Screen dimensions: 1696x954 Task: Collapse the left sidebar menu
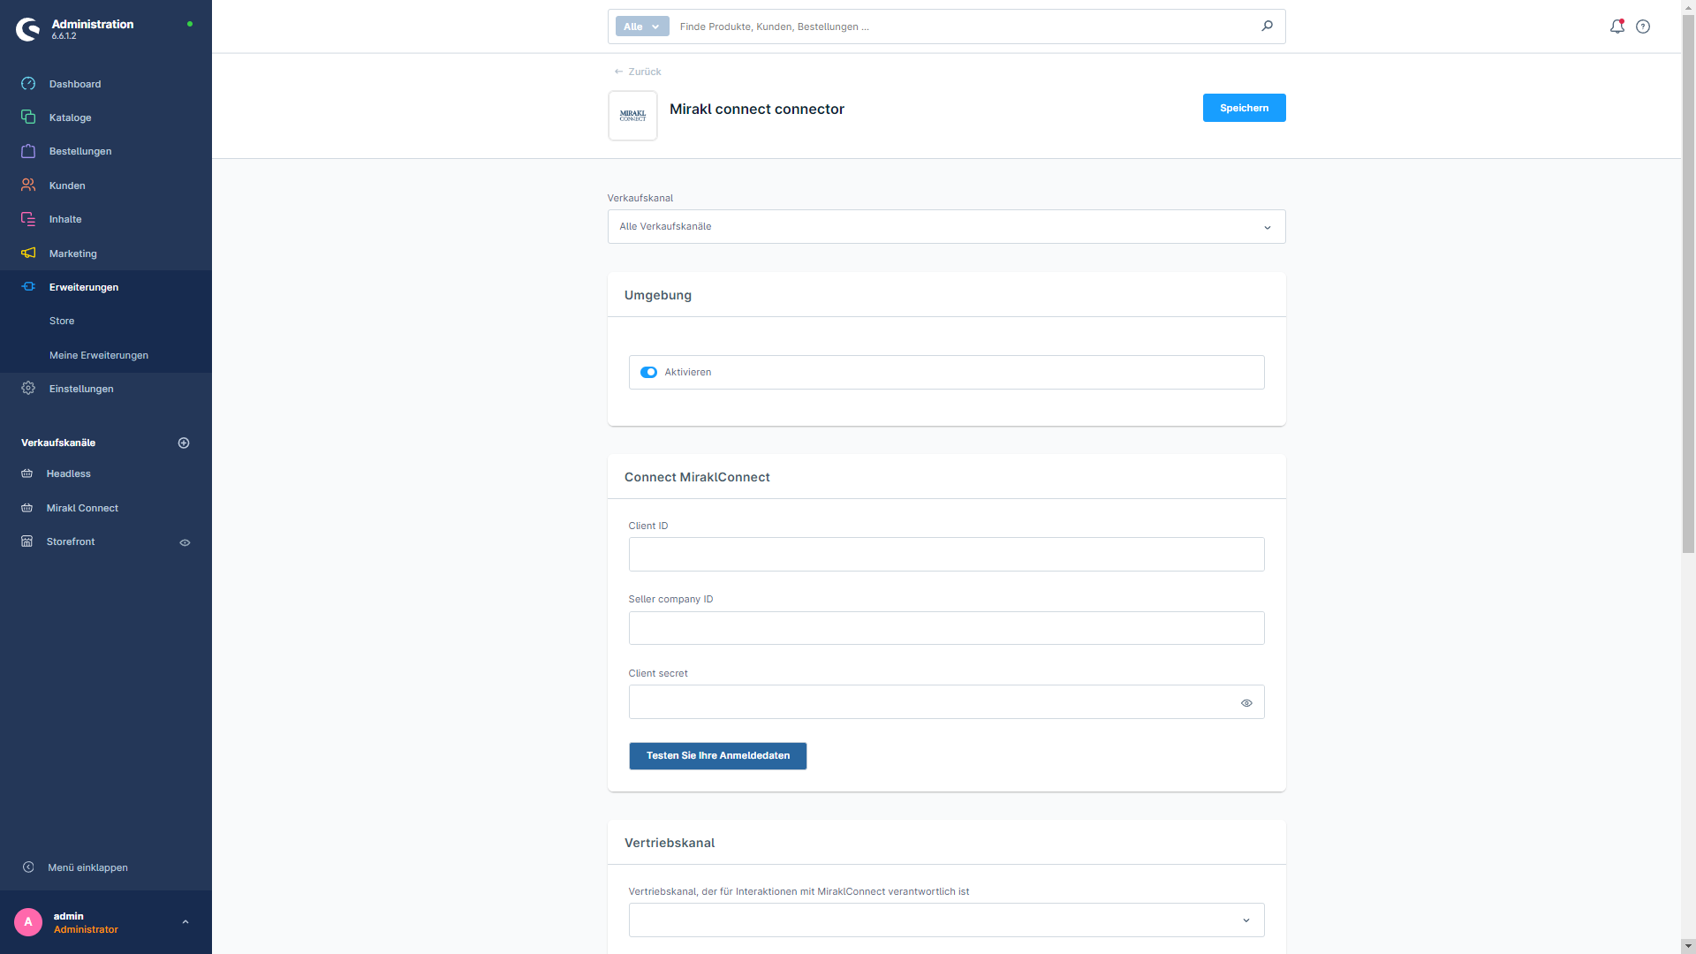(87, 867)
